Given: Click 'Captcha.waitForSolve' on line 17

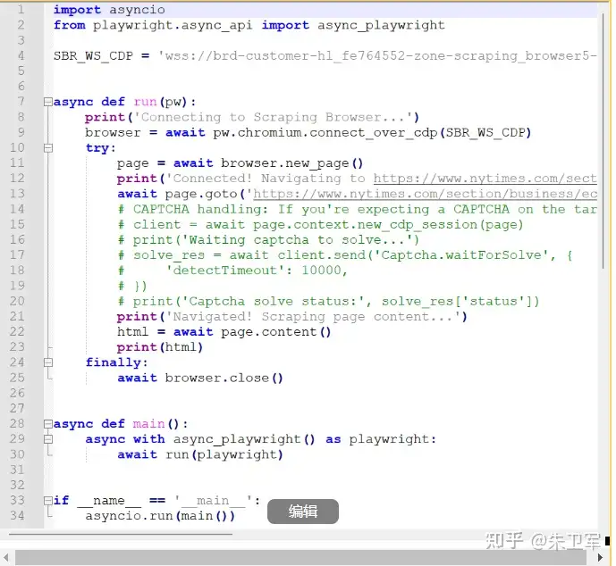Looking at the screenshot, I should pyautogui.click(x=460, y=255).
